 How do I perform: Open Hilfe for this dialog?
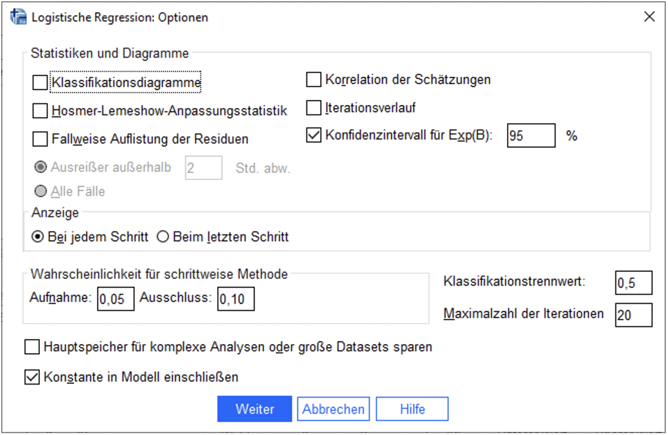(412, 409)
